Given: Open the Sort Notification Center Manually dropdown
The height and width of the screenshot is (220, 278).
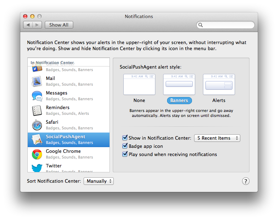Looking at the screenshot, I should click(x=98, y=181).
